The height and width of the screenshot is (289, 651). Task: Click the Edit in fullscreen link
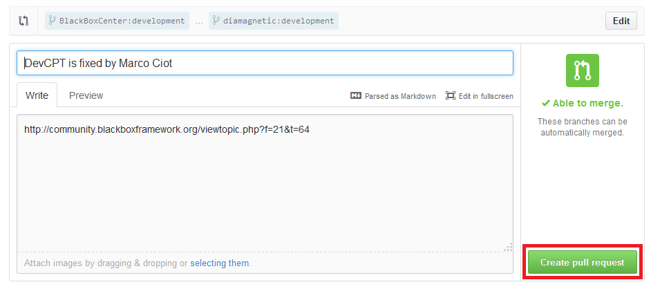click(486, 96)
